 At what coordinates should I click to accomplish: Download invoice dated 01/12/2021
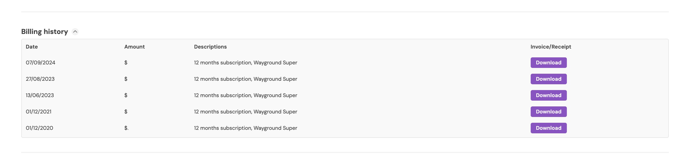tap(548, 112)
